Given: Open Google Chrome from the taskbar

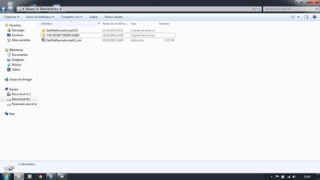Looking at the screenshot, I should pos(40,177).
